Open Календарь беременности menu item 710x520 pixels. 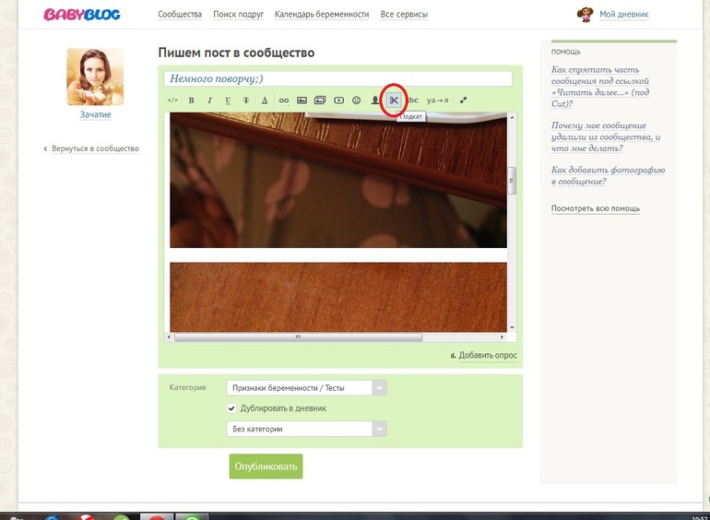click(x=322, y=15)
